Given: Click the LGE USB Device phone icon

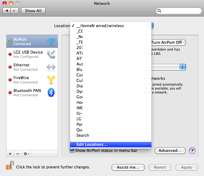Looking at the screenshot, I should click(x=51, y=54).
